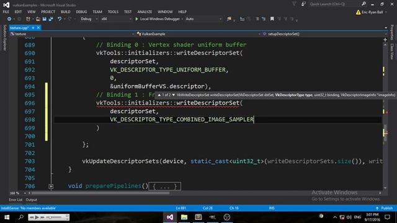
Task: Open the open-documents list arrow at tab row end
Action: [386, 28]
